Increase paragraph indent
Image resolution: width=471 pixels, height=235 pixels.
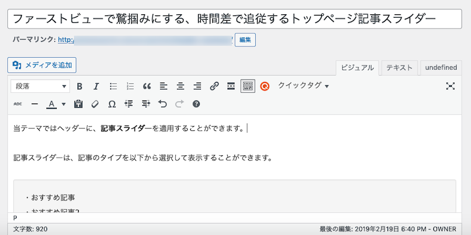tap(145, 104)
